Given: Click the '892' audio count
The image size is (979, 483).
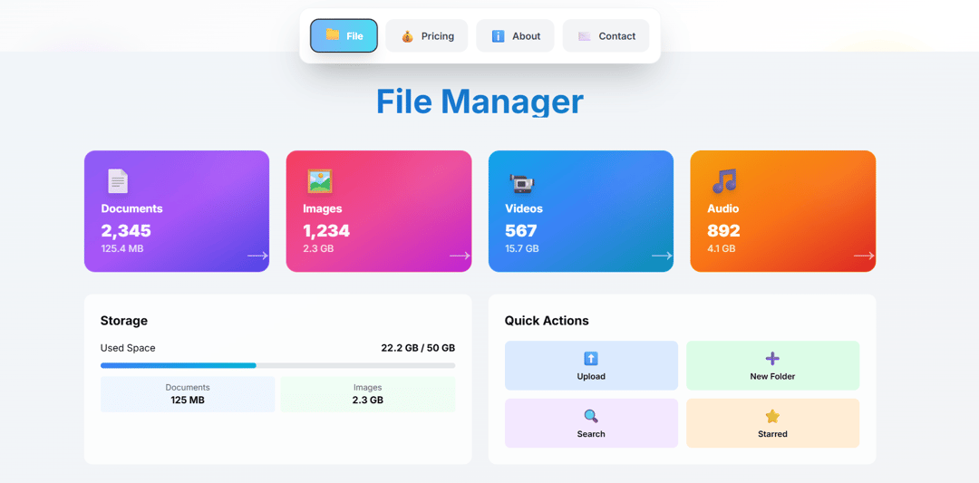Looking at the screenshot, I should pyautogui.click(x=723, y=231).
